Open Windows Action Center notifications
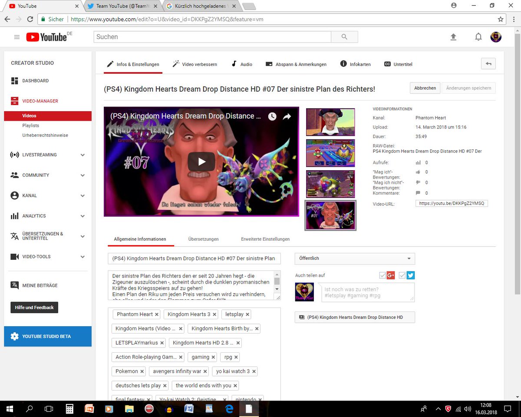 pyautogui.click(x=507, y=409)
